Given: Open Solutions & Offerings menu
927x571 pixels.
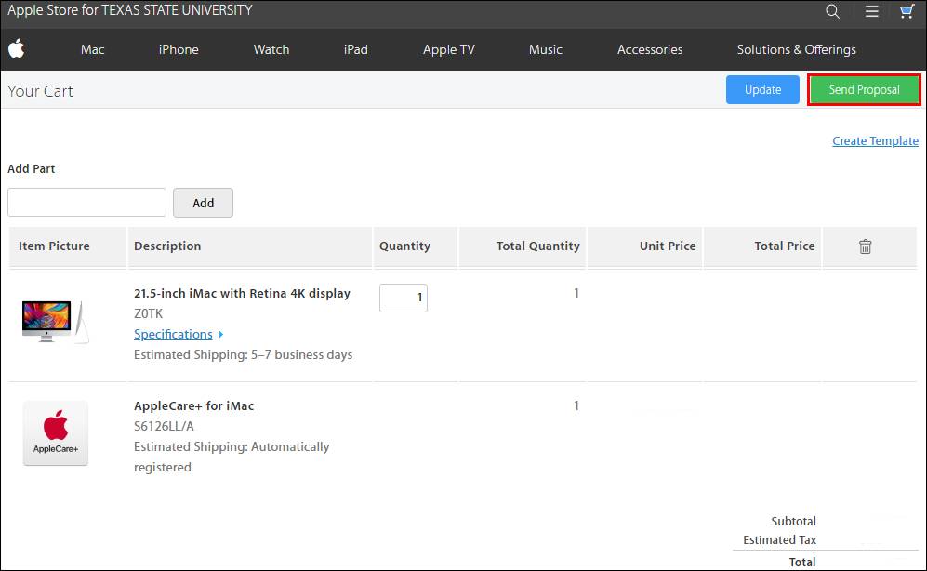Looking at the screenshot, I should pos(796,49).
